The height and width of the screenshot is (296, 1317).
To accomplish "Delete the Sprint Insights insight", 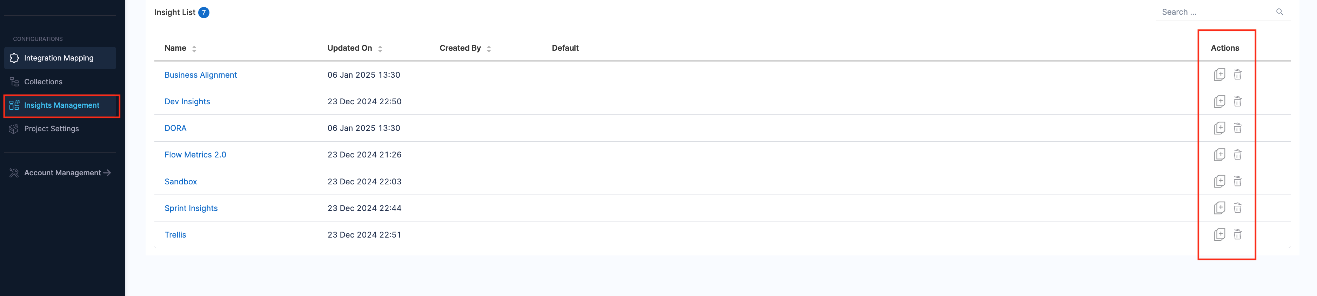I will coord(1237,208).
